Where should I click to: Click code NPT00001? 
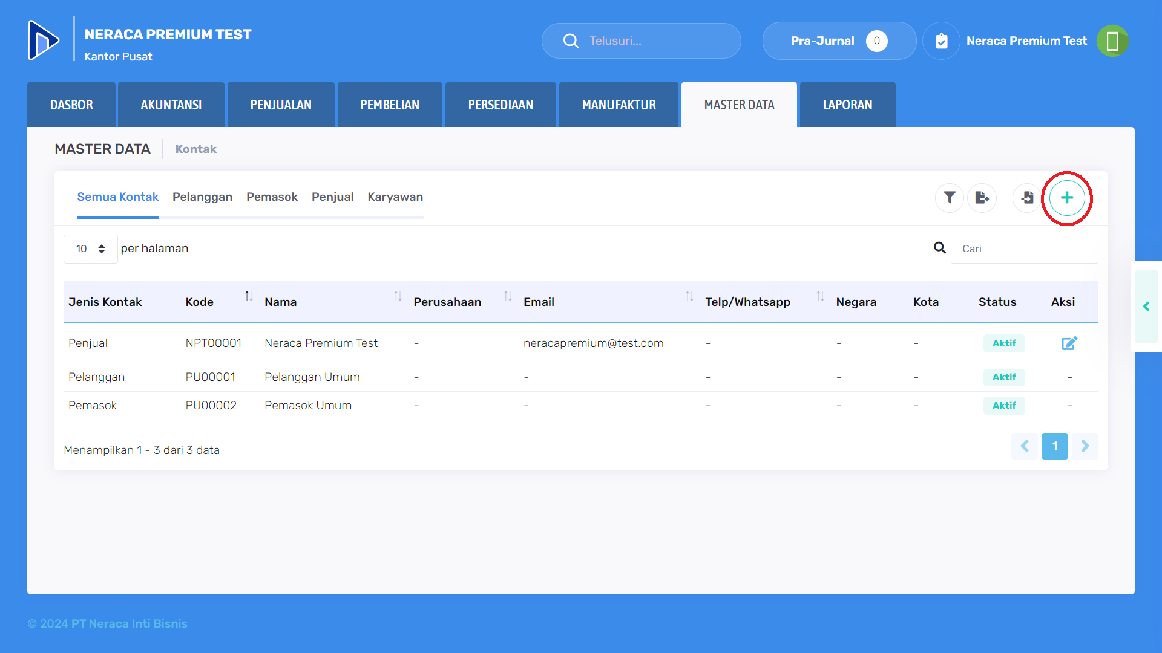[x=214, y=343]
